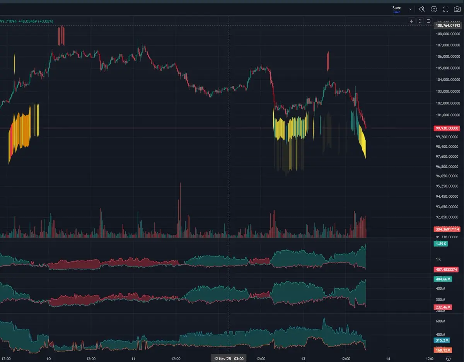464x362 pixels.
Task: Click the Save layout button
Action: [x=397, y=9]
